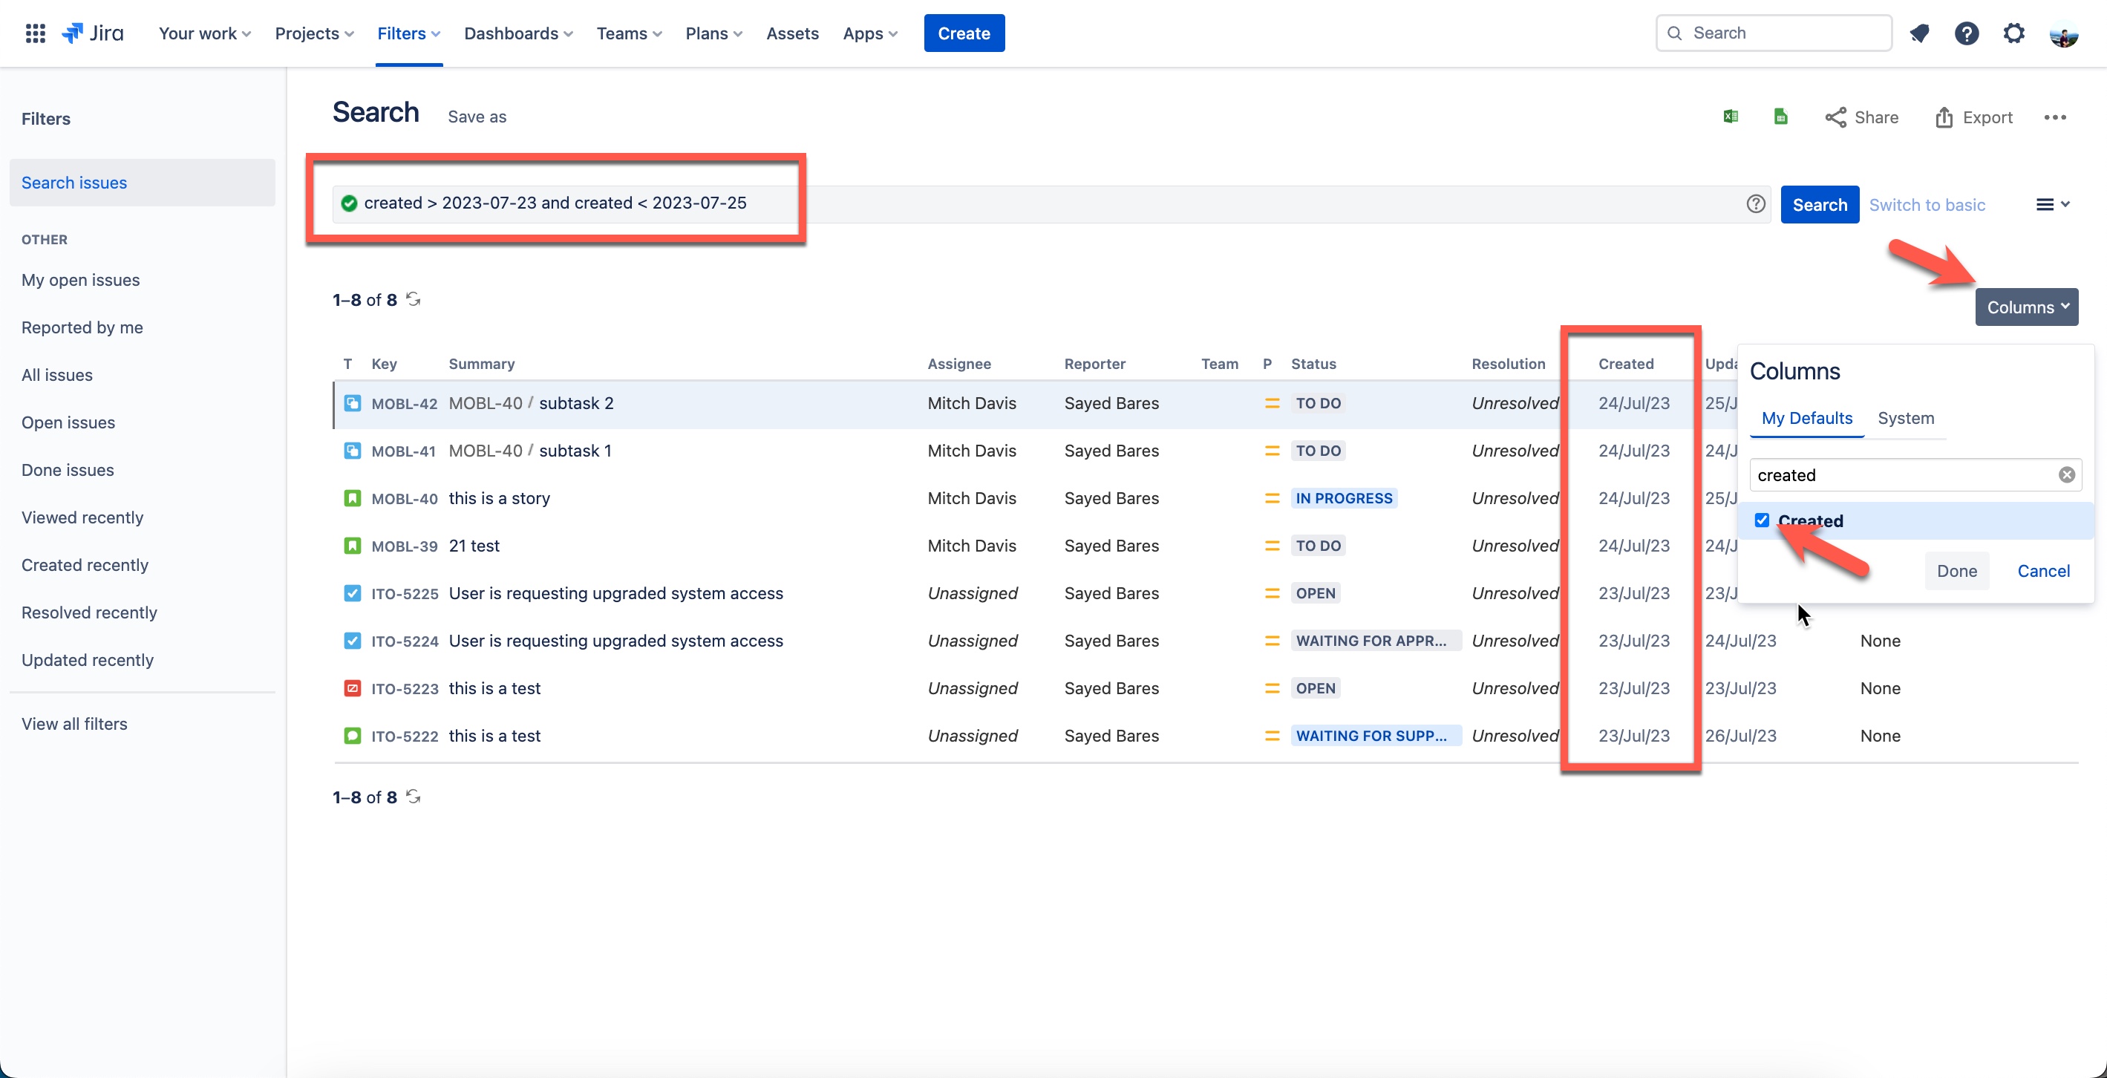Switch to the System tab

pos(1905,418)
